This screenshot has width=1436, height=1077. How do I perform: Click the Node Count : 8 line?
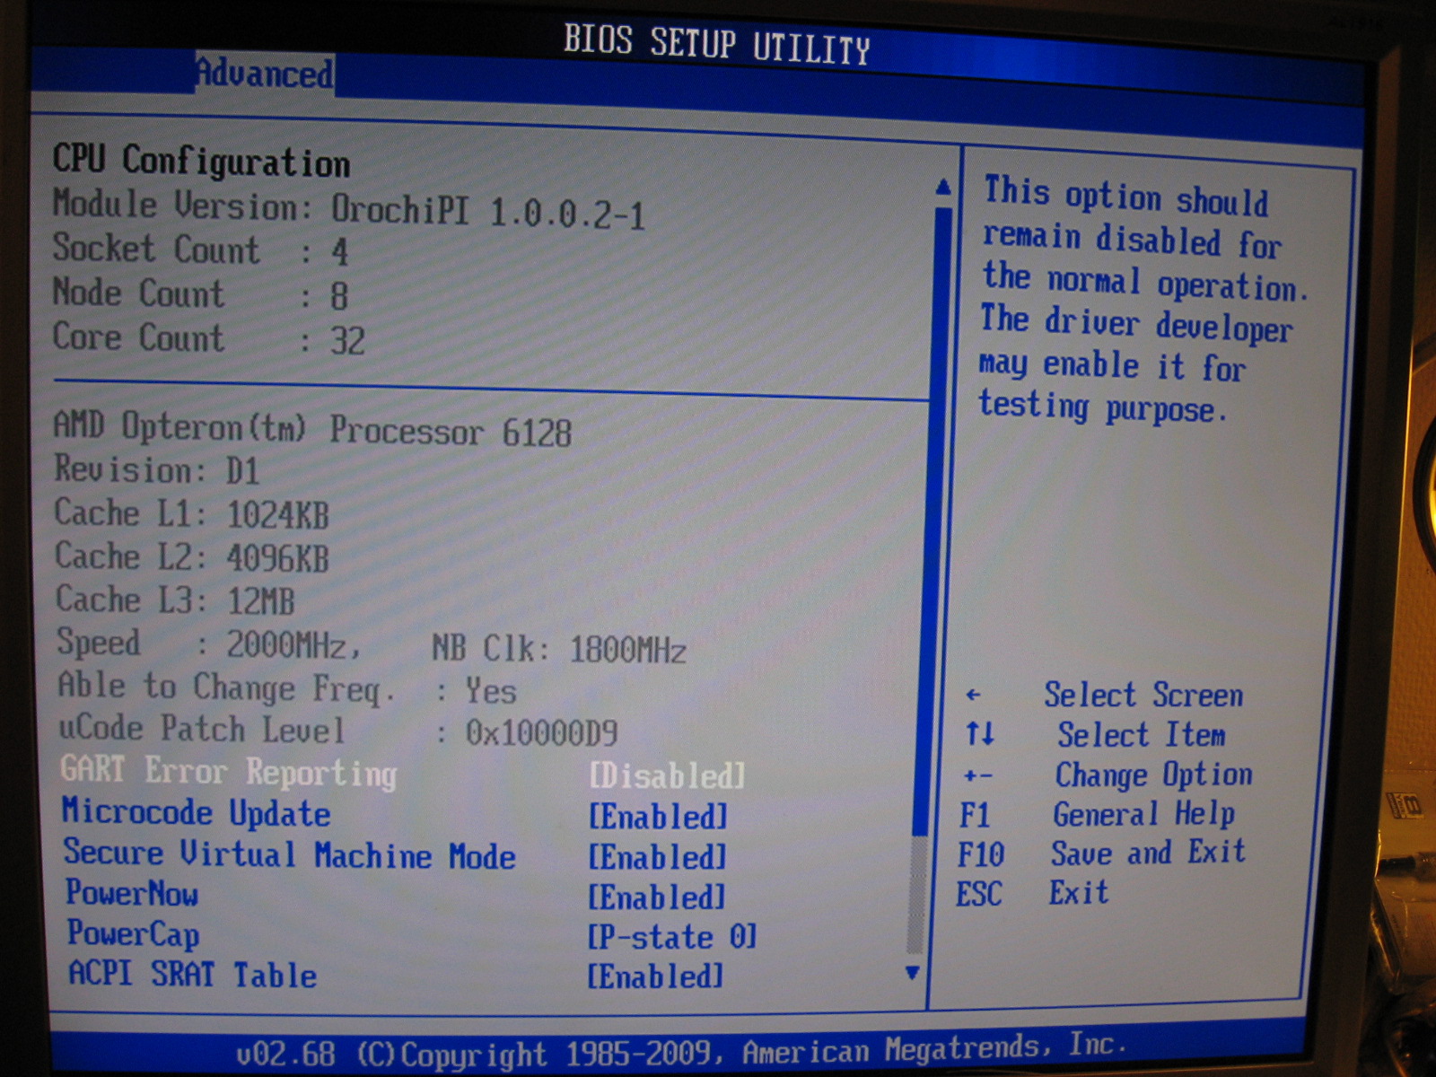tap(200, 293)
